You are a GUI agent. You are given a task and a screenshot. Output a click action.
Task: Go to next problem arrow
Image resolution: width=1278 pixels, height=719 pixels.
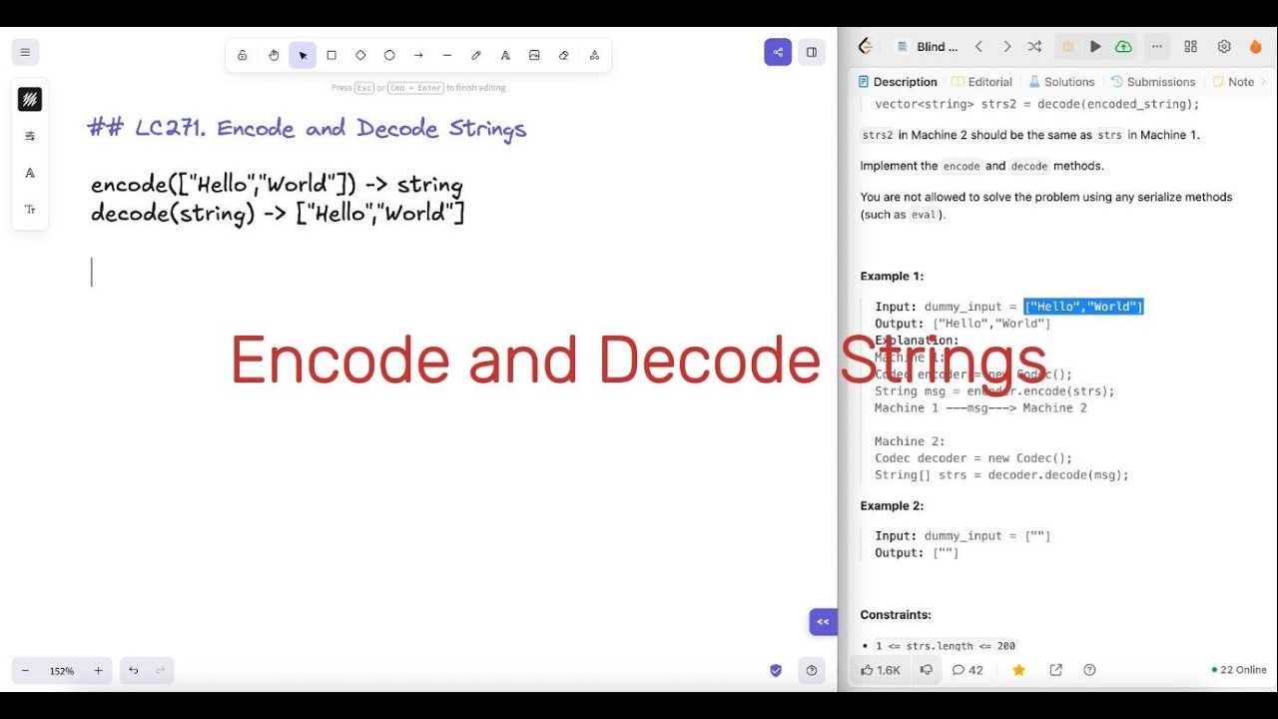click(x=1006, y=46)
